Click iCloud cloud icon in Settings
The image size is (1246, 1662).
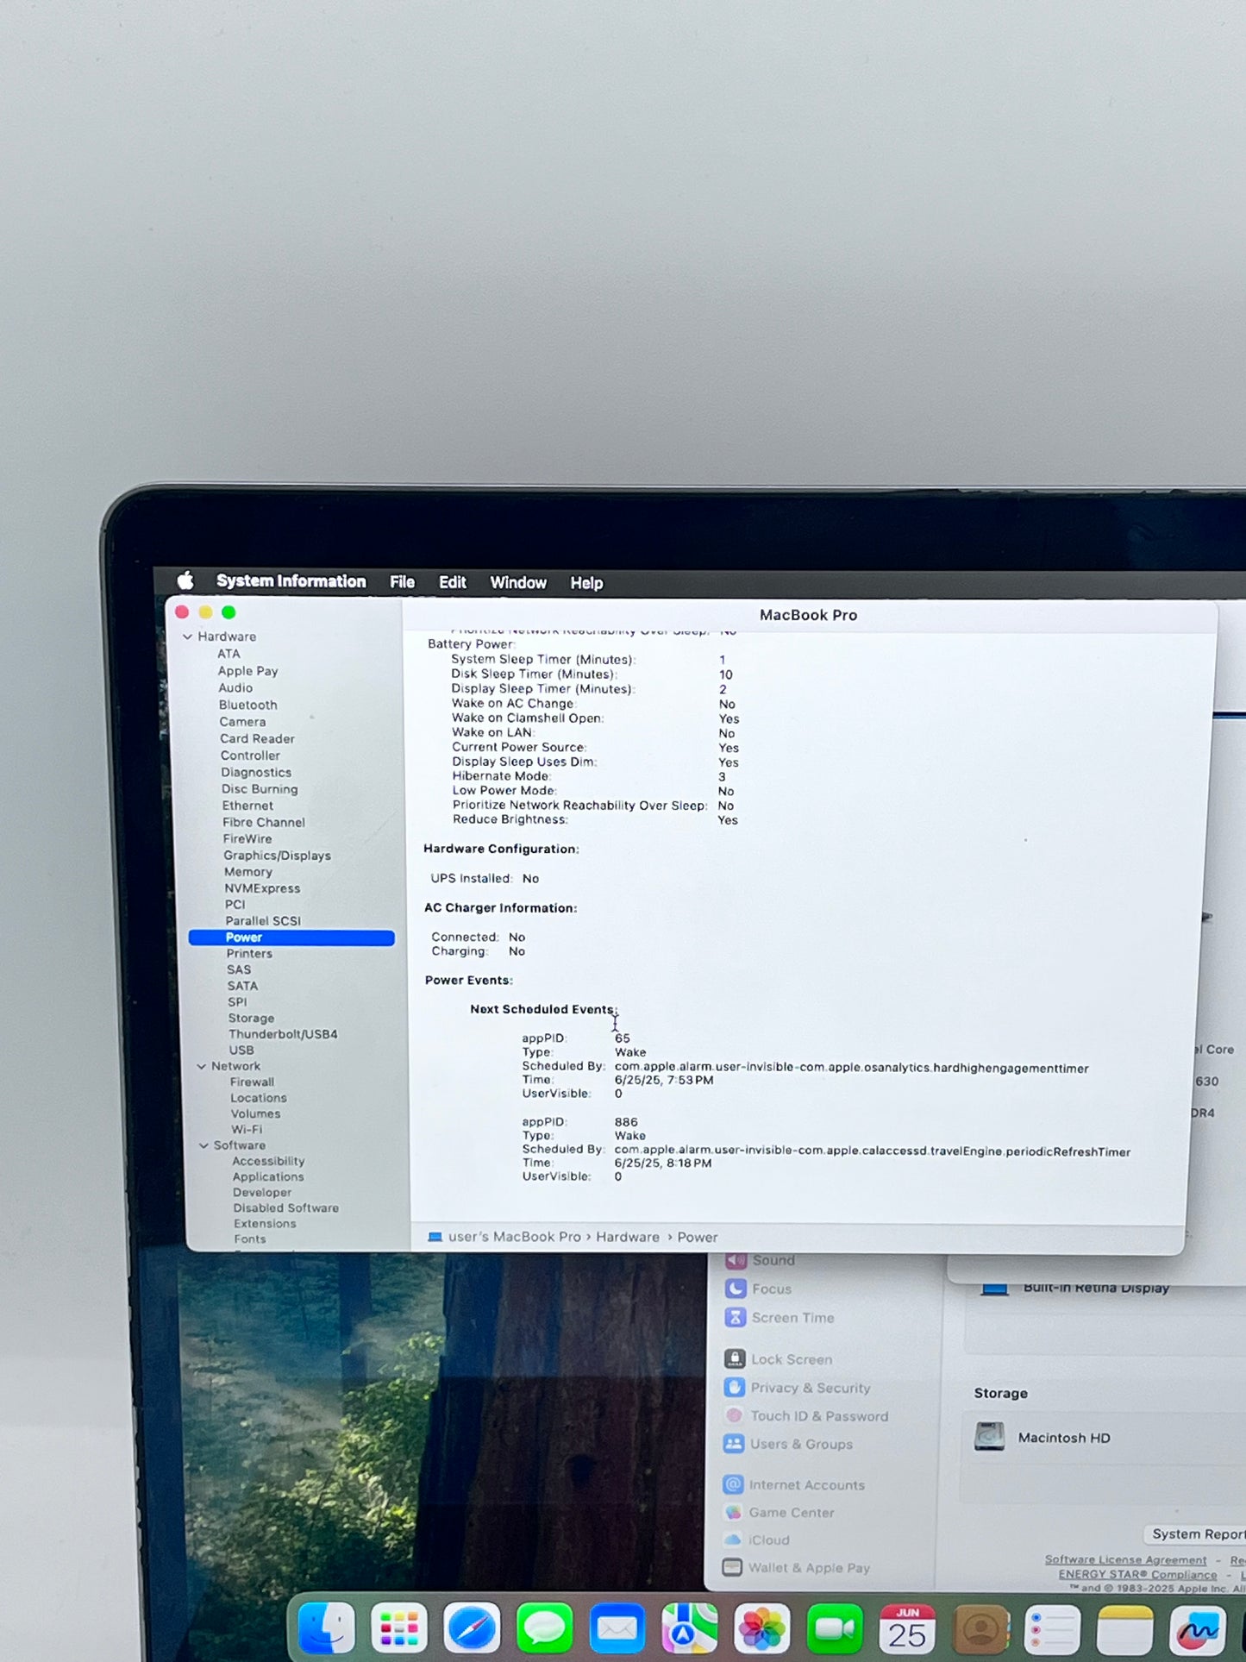click(733, 1540)
